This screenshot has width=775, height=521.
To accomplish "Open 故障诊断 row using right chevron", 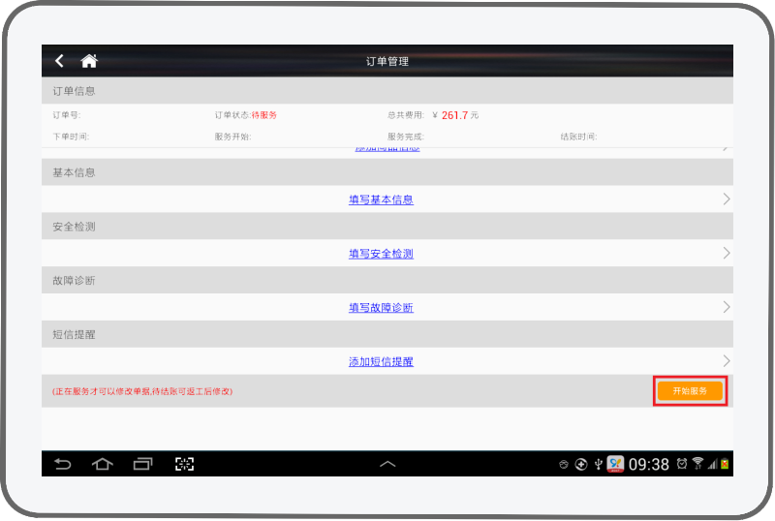I will pyautogui.click(x=726, y=307).
